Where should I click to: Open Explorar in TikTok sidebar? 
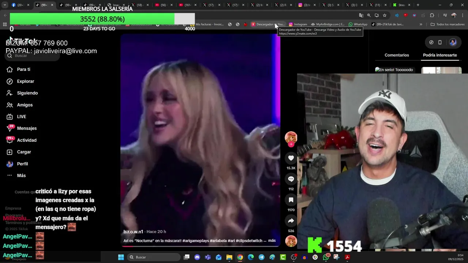(x=26, y=81)
